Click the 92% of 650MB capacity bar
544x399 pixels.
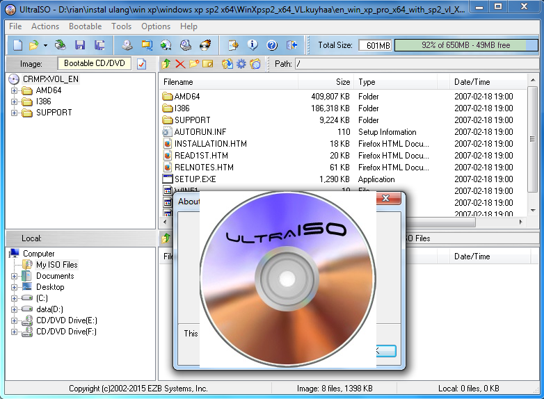coord(466,45)
